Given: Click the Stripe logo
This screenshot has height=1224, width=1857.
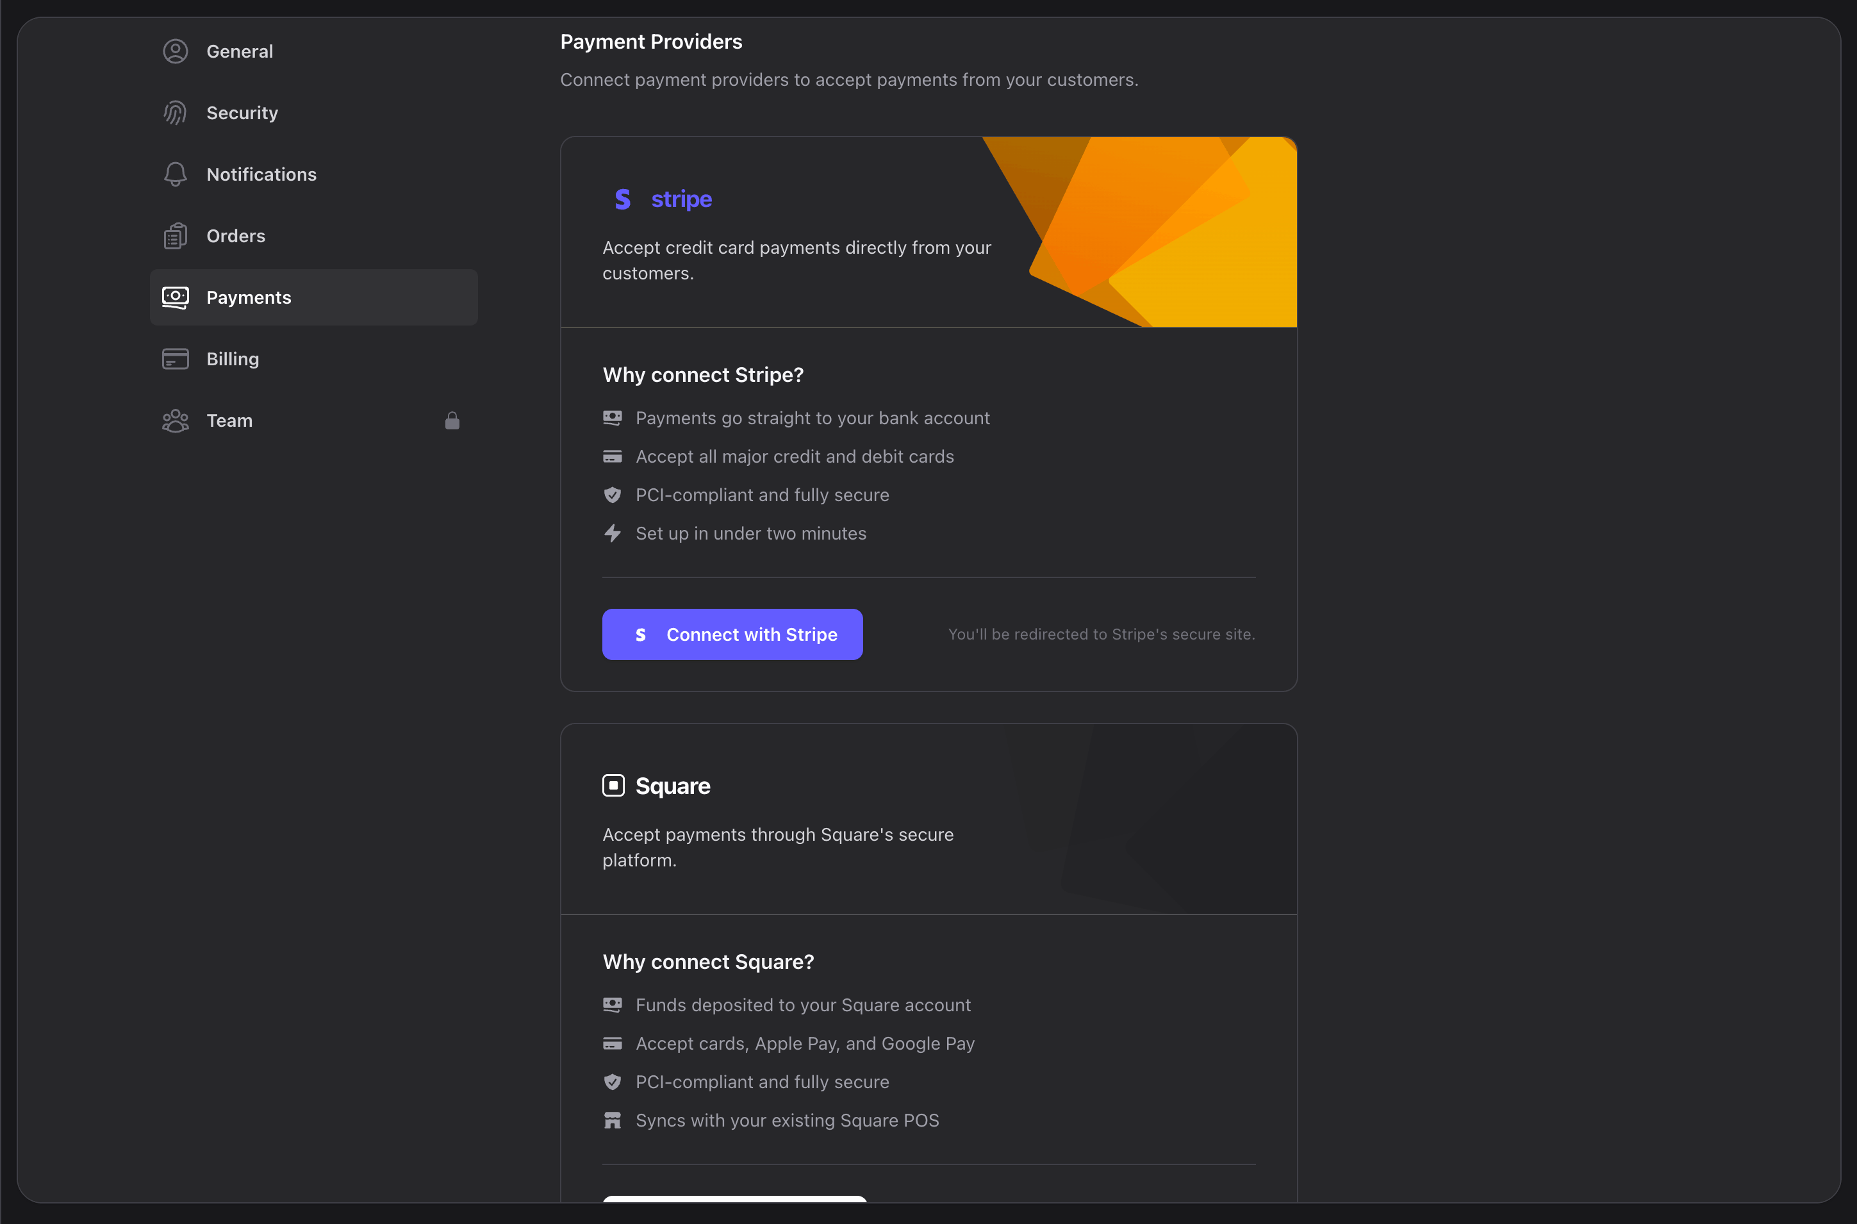Looking at the screenshot, I should (x=661, y=199).
